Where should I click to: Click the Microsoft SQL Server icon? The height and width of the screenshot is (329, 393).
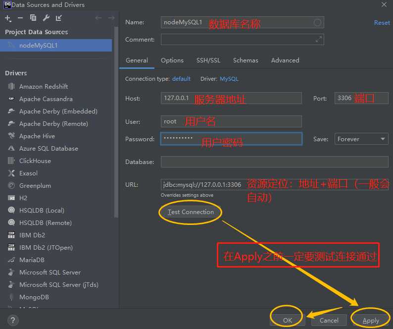[11, 272]
